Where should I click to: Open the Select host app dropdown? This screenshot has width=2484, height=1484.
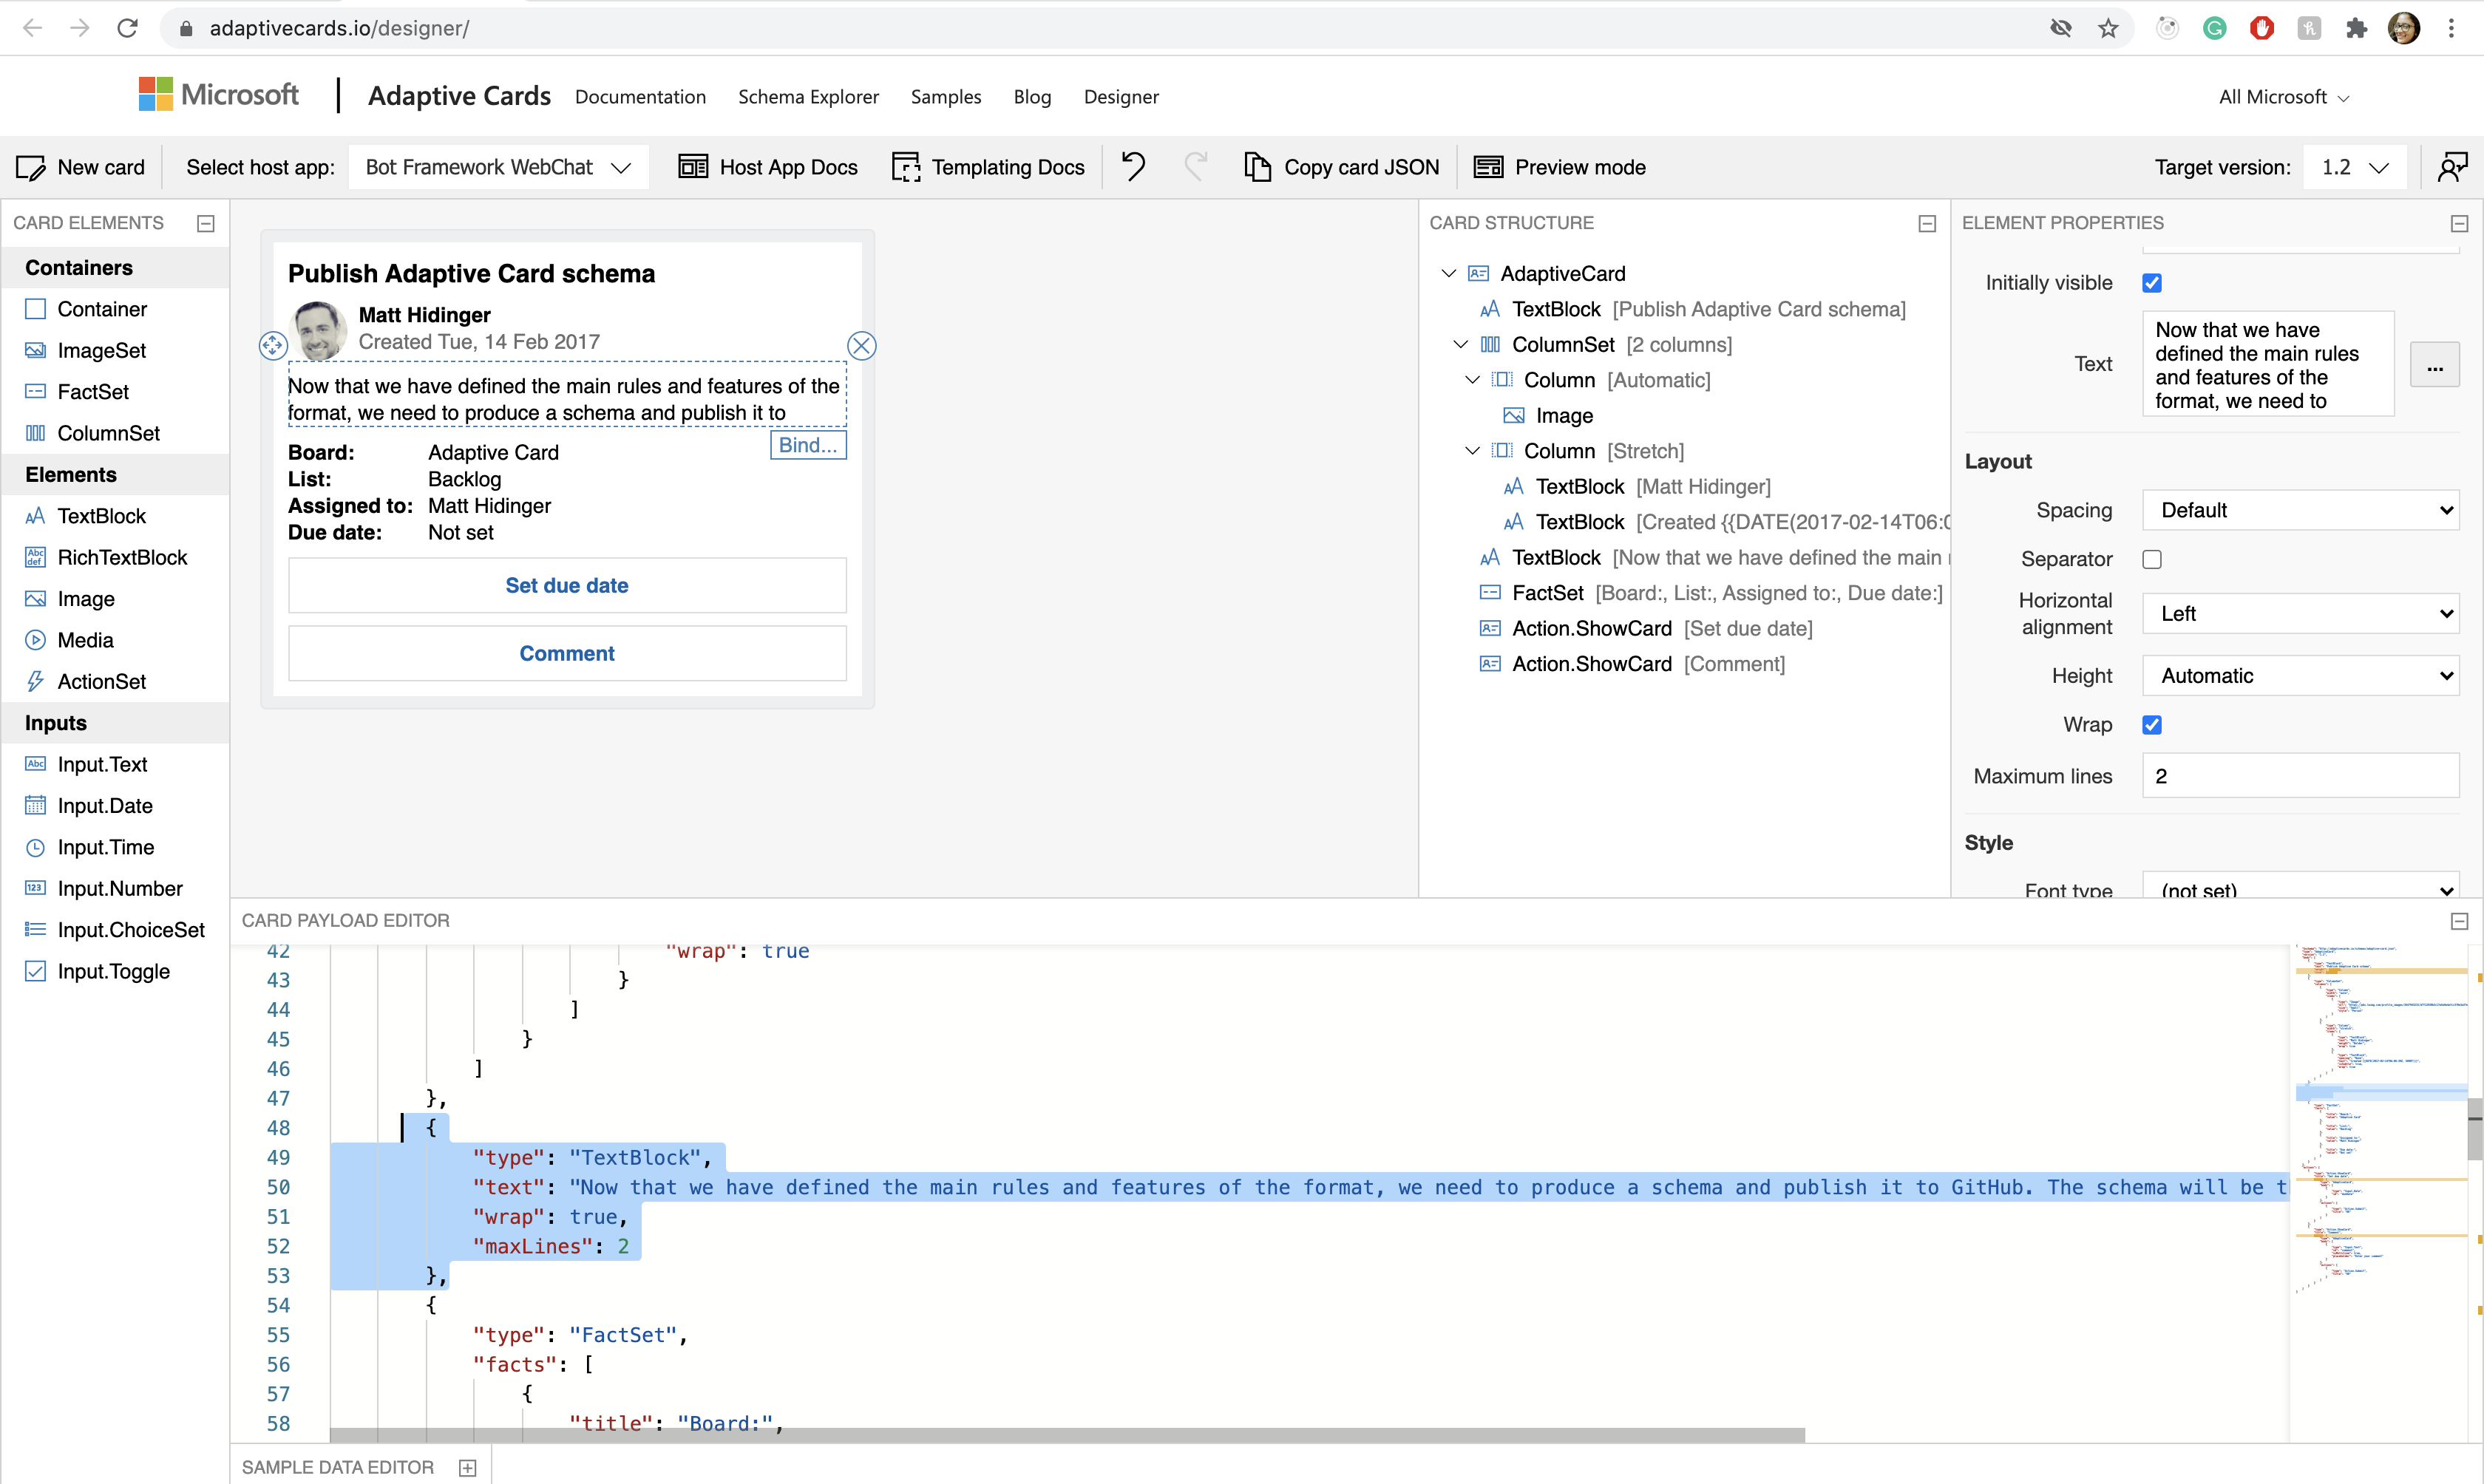pos(497,167)
